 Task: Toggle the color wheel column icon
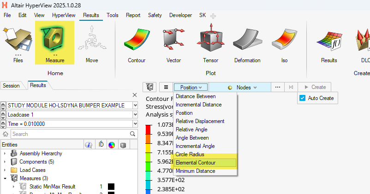[112, 145]
